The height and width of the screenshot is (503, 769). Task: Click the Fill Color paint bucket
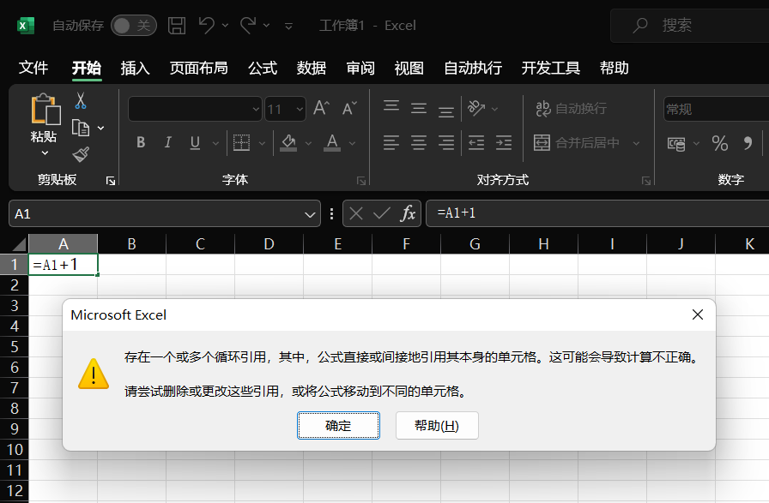(288, 142)
